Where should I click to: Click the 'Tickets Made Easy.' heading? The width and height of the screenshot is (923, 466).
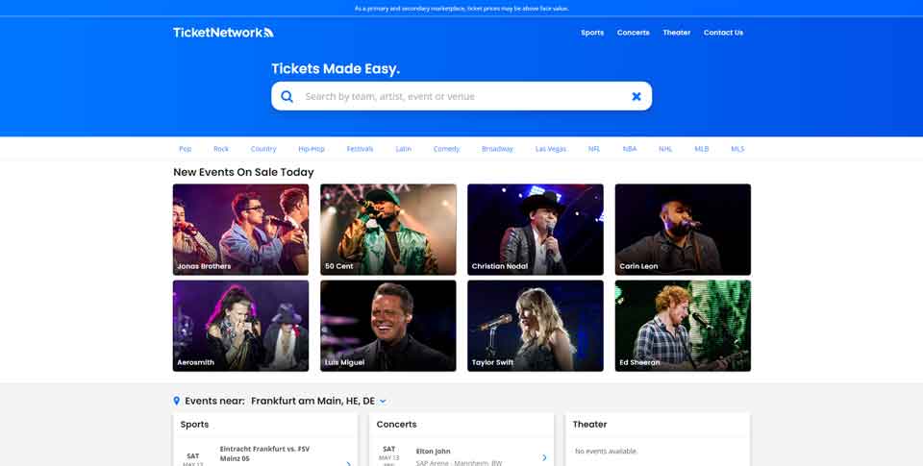coord(336,69)
